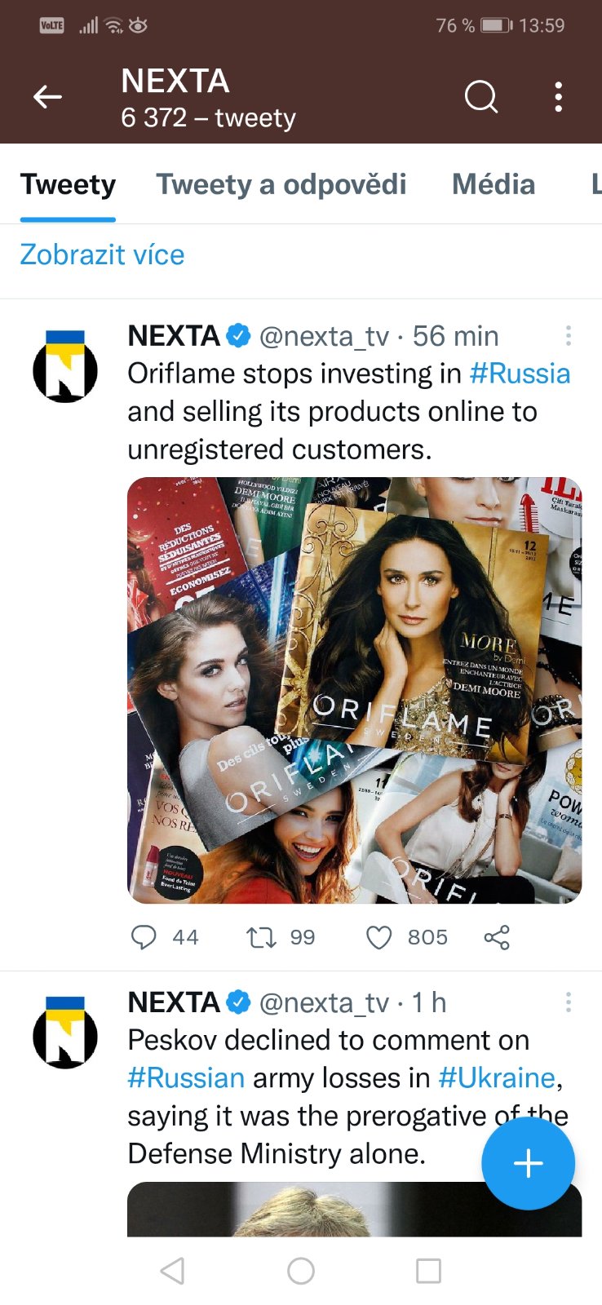The height and width of the screenshot is (1305, 602).
Task: Retweet the Oriflame tweet
Action: 262,937
